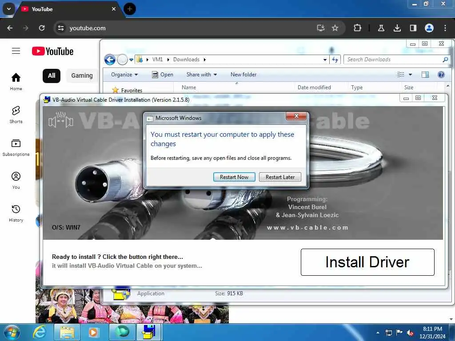Click the browser forward arrow
The width and height of the screenshot is (455, 341).
click(26, 28)
